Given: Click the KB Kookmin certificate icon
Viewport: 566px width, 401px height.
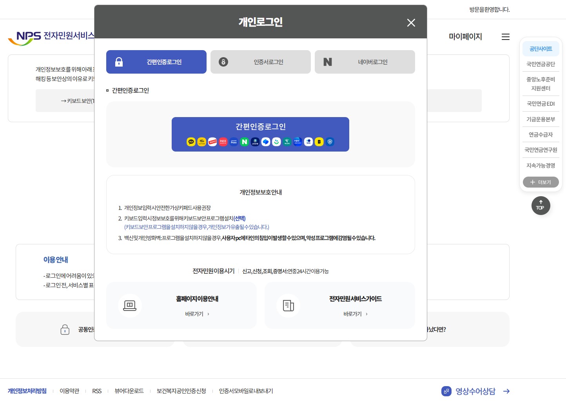Looking at the screenshot, I should tap(201, 142).
